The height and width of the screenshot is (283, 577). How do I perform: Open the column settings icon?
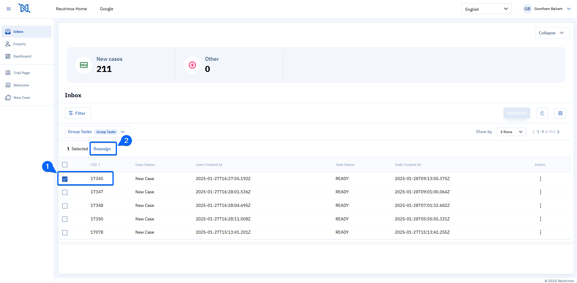(x=560, y=113)
